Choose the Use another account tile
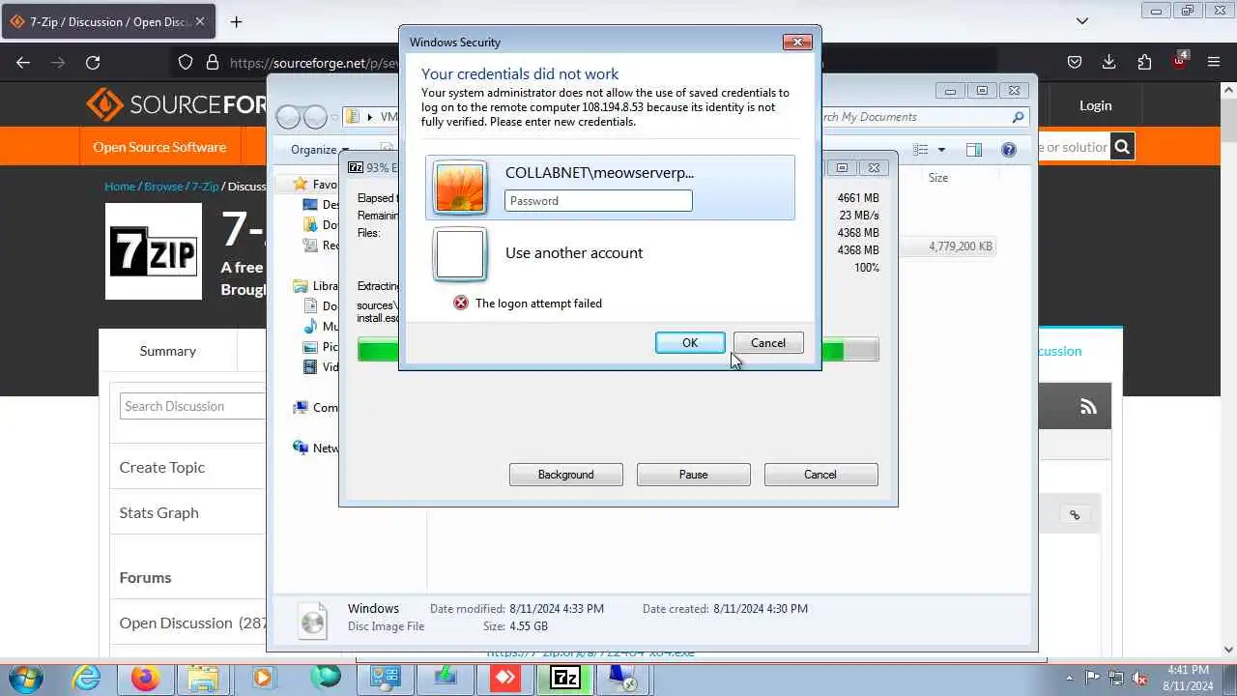This screenshot has width=1237, height=696. [x=610, y=253]
